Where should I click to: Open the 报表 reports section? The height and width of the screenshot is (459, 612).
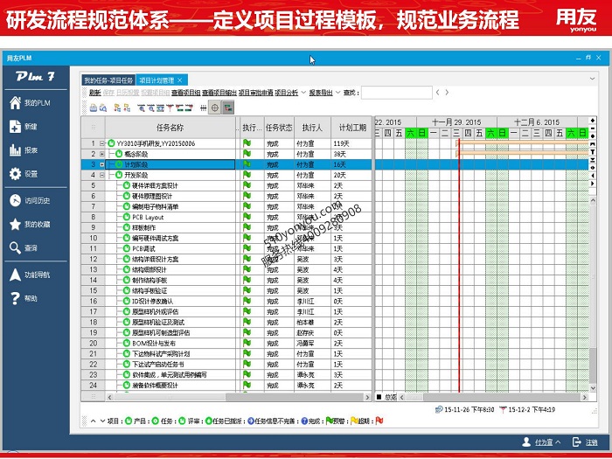pos(16,150)
